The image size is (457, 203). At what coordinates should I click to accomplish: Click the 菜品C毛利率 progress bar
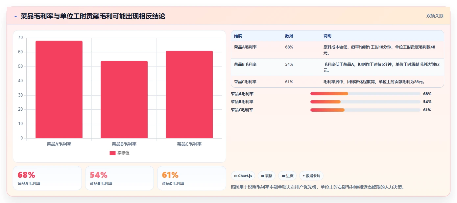pyautogui.click(x=365, y=110)
